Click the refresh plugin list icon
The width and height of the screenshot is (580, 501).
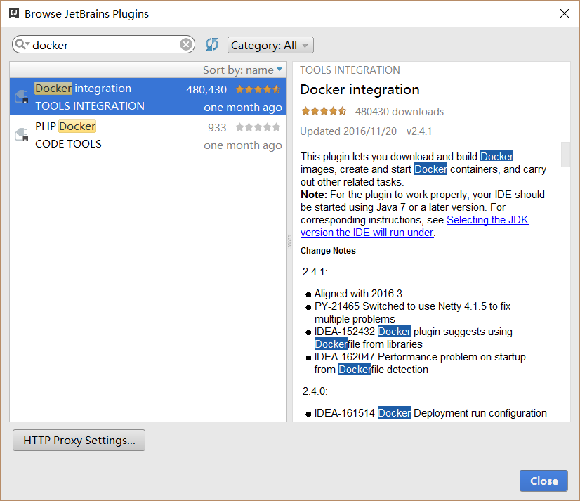[212, 45]
